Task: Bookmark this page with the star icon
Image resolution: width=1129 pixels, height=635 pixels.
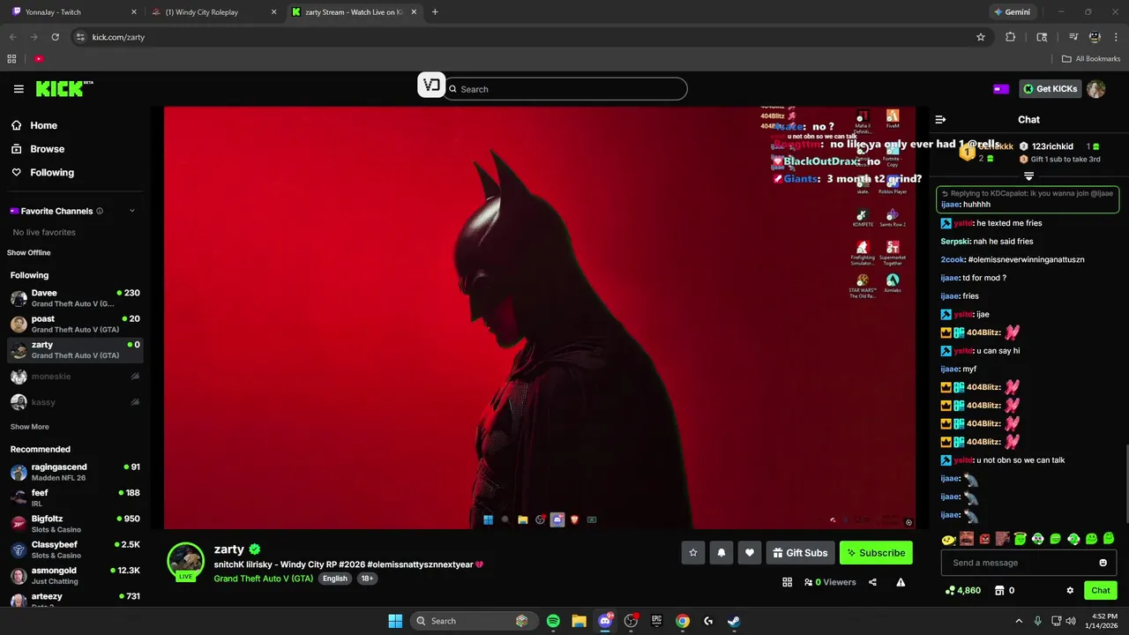Action: pyautogui.click(x=981, y=37)
